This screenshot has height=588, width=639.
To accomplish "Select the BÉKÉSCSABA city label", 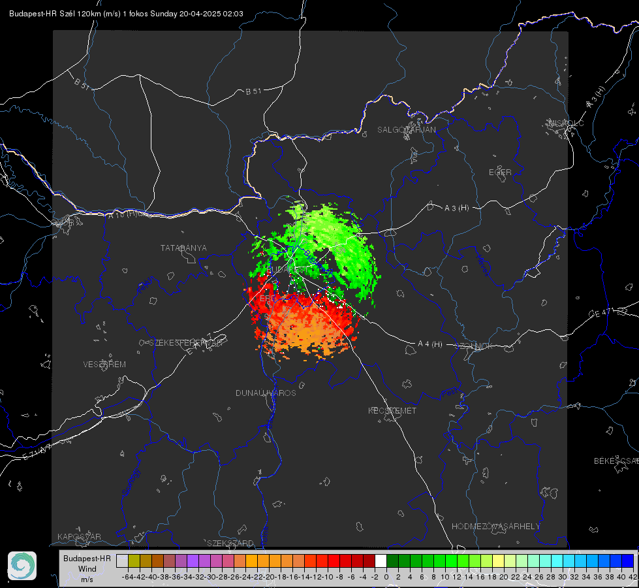I will click(x=616, y=461).
